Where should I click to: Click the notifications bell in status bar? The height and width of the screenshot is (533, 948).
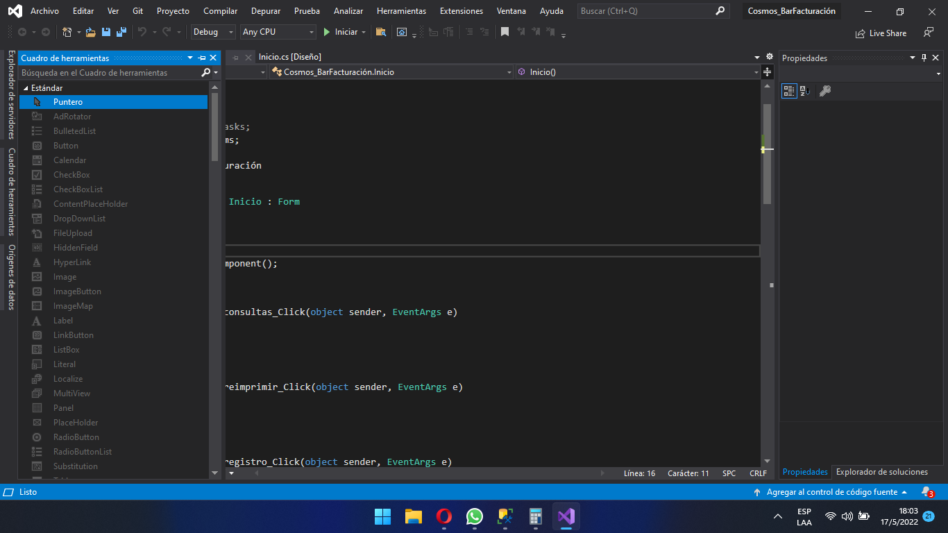[x=926, y=492]
